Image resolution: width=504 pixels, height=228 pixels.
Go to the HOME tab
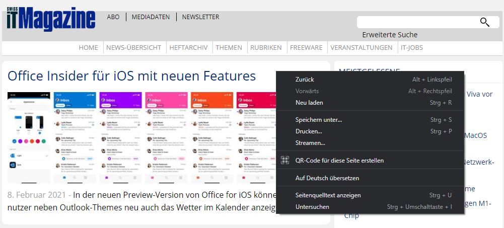pyautogui.click(x=89, y=47)
